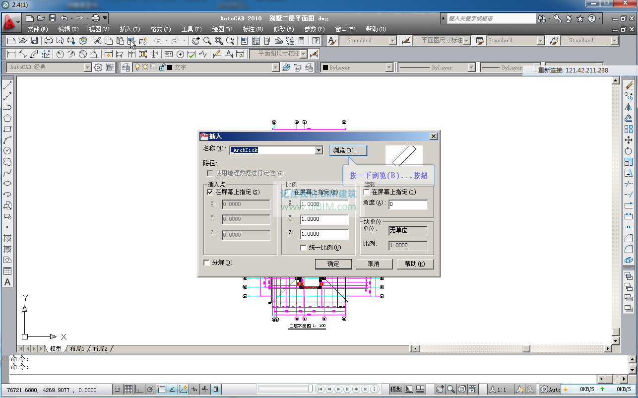Click the 角度 rotation angle input field
The width and height of the screenshot is (638, 398).
click(x=408, y=204)
